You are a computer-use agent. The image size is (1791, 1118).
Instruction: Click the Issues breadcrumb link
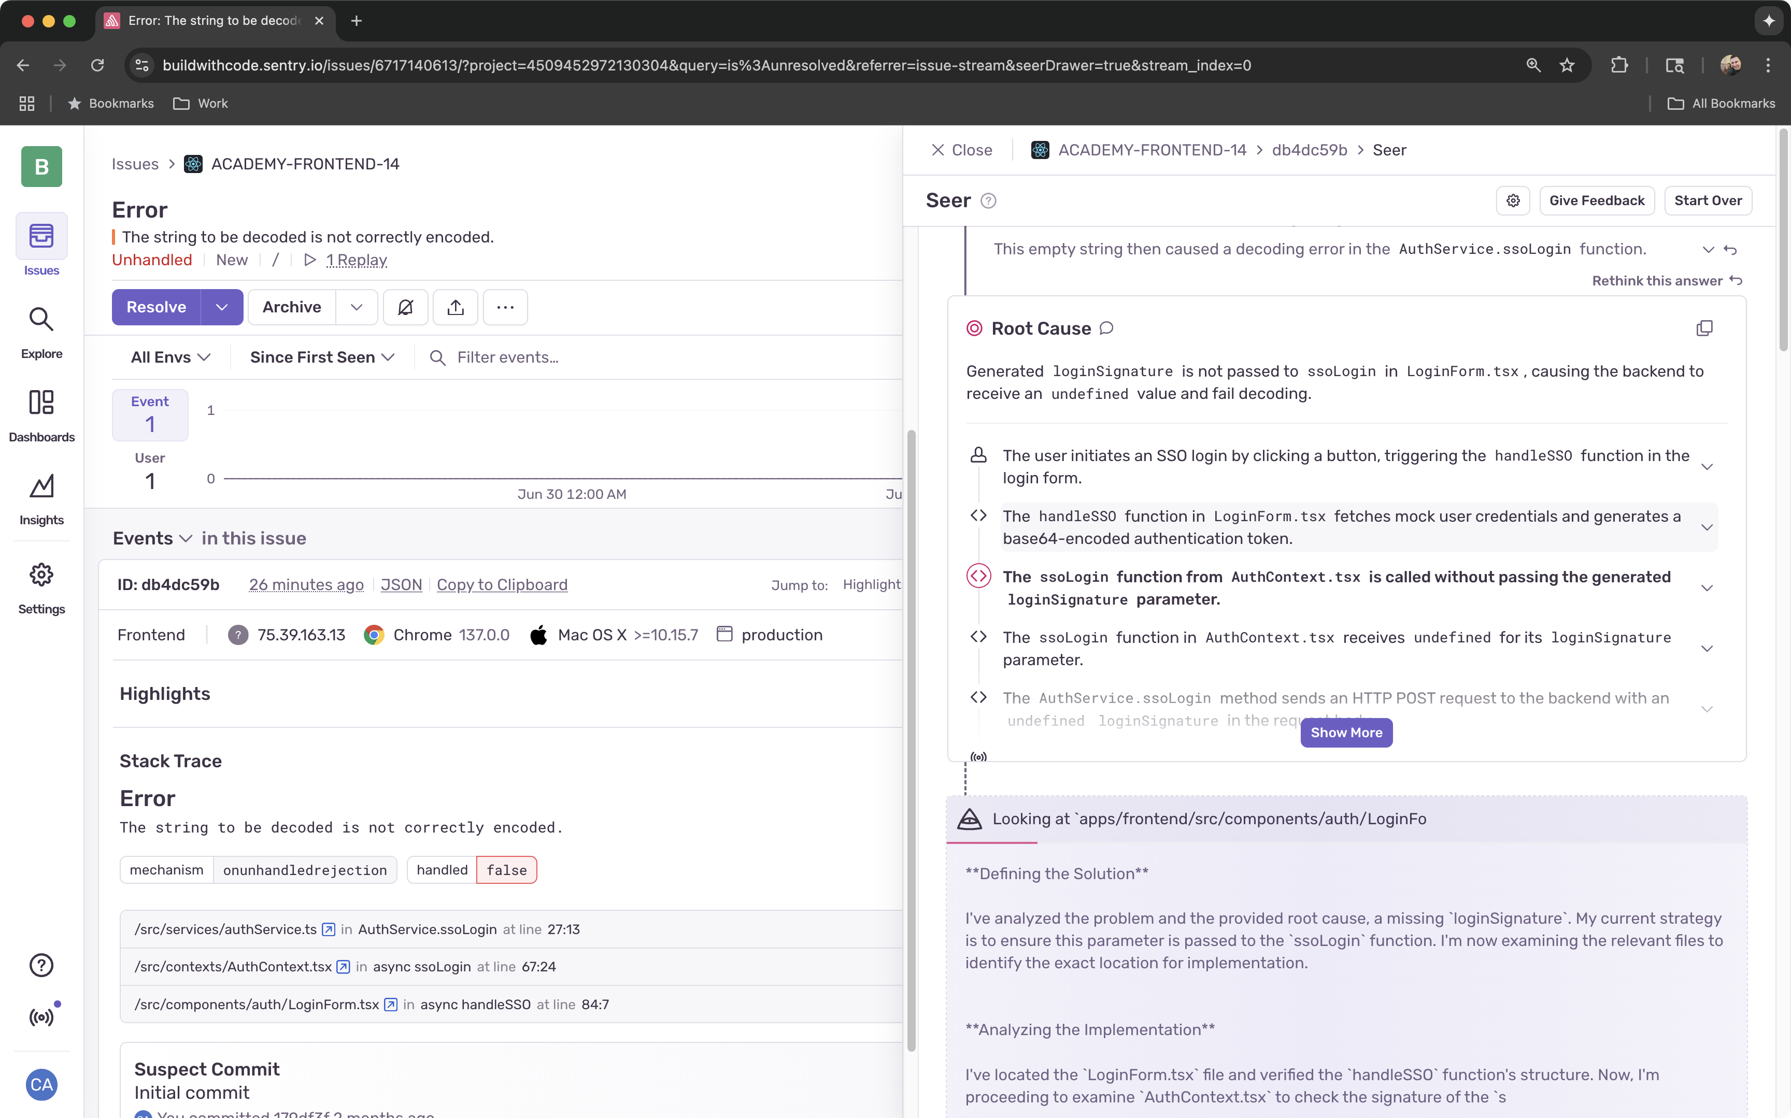coord(135,163)
